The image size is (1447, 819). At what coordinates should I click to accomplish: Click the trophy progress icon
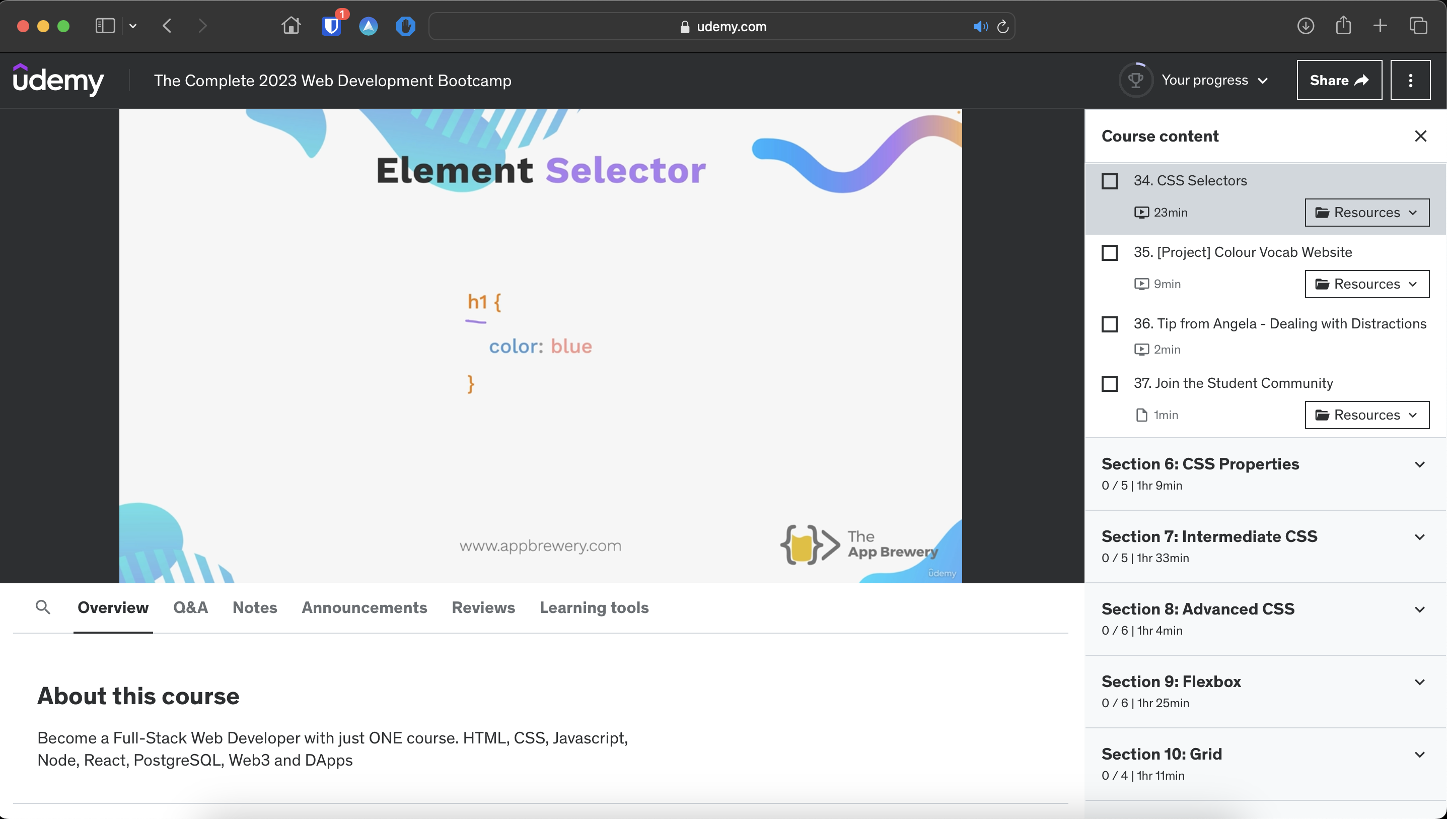point(1135,81)
